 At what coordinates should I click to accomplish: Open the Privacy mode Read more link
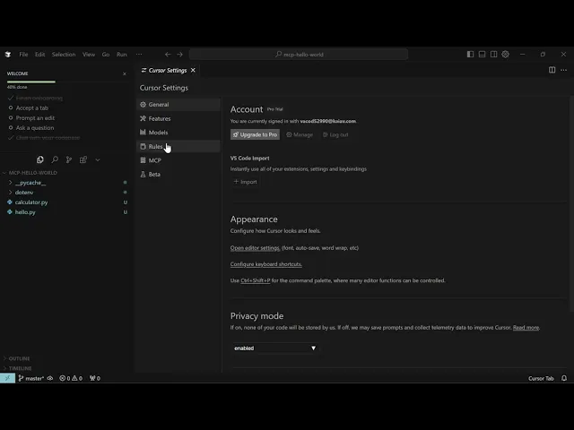pyautogui.click(x=526, y=327)
